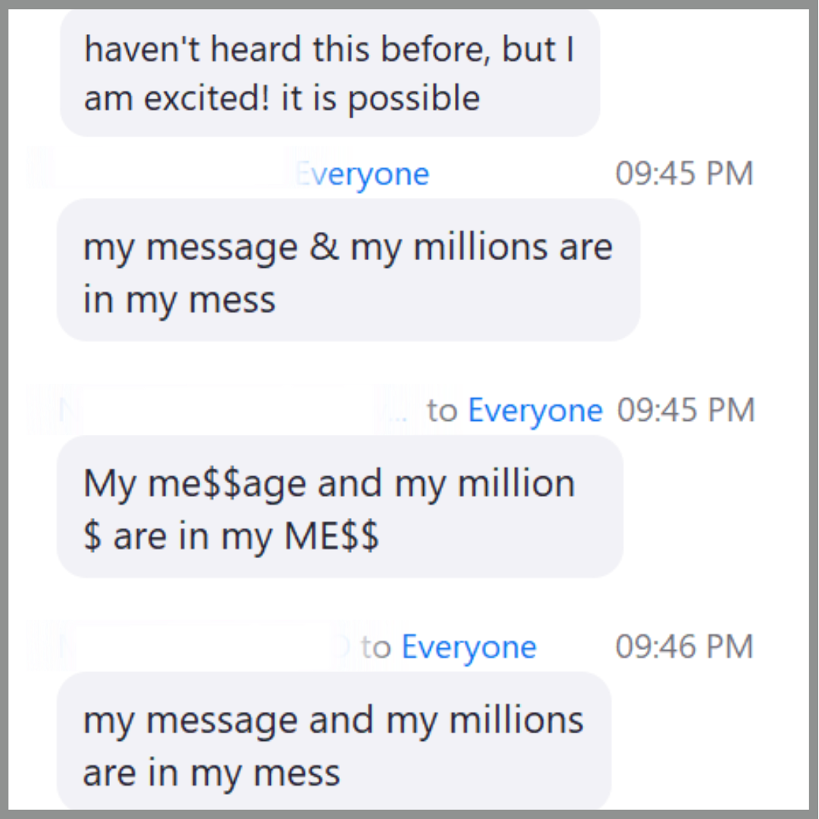Click the "My me$$age and my million" bubble
Viewport: 819px width, 819px height.
tap(340, 507)
